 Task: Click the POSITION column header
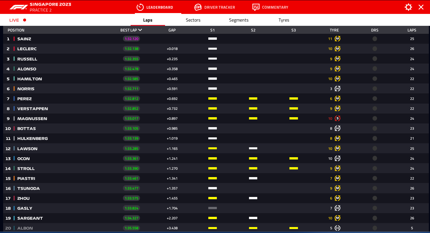(16, 30)
